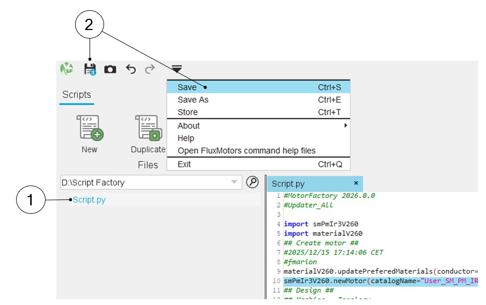486x305 pixels.
Task: Click the undo arrow icon
Action: point(130,69)
